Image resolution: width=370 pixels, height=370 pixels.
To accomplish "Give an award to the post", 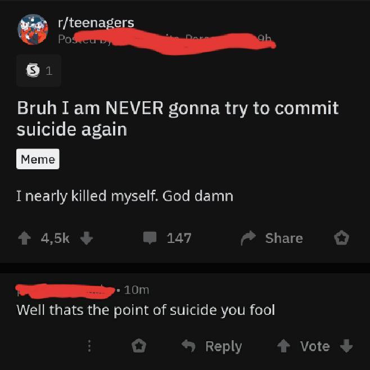I will pos(341,238).
